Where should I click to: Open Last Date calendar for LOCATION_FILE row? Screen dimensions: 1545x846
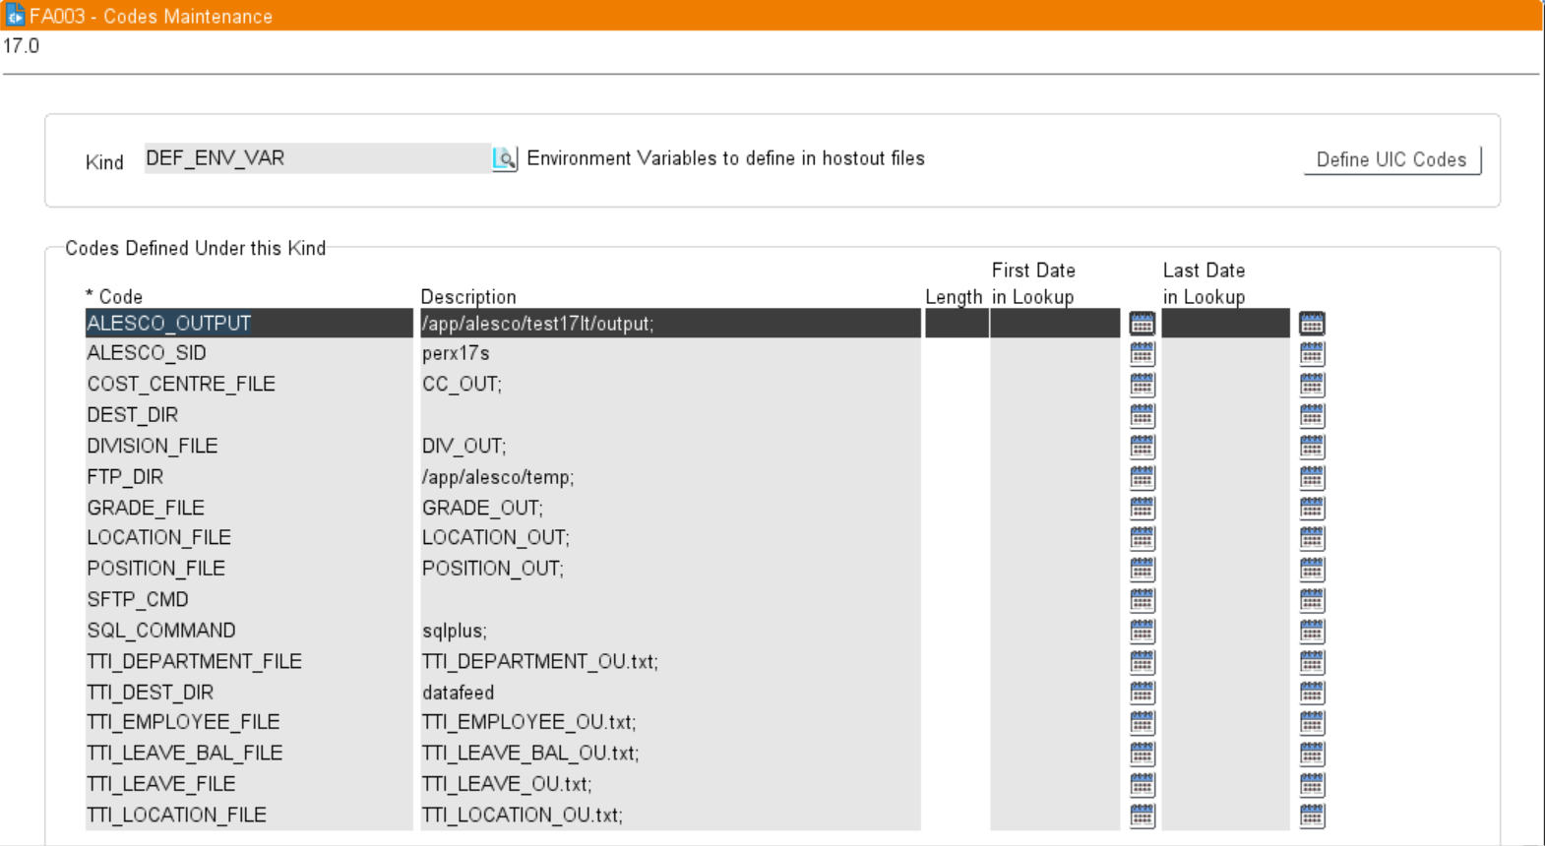(x=1312, y=538)
